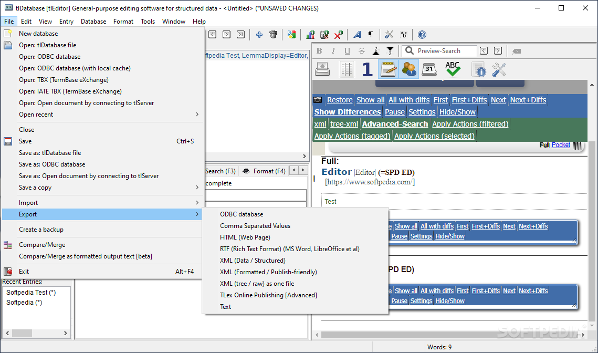Click the subscript down-triangle icon
Viewport: 598px width, 353px height.
(x=390, y=51)
